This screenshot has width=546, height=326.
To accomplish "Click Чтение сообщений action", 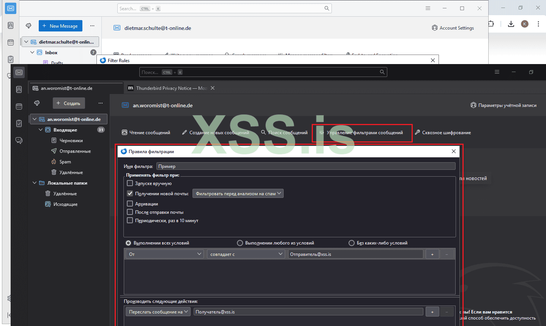I will tap(146, 132).
